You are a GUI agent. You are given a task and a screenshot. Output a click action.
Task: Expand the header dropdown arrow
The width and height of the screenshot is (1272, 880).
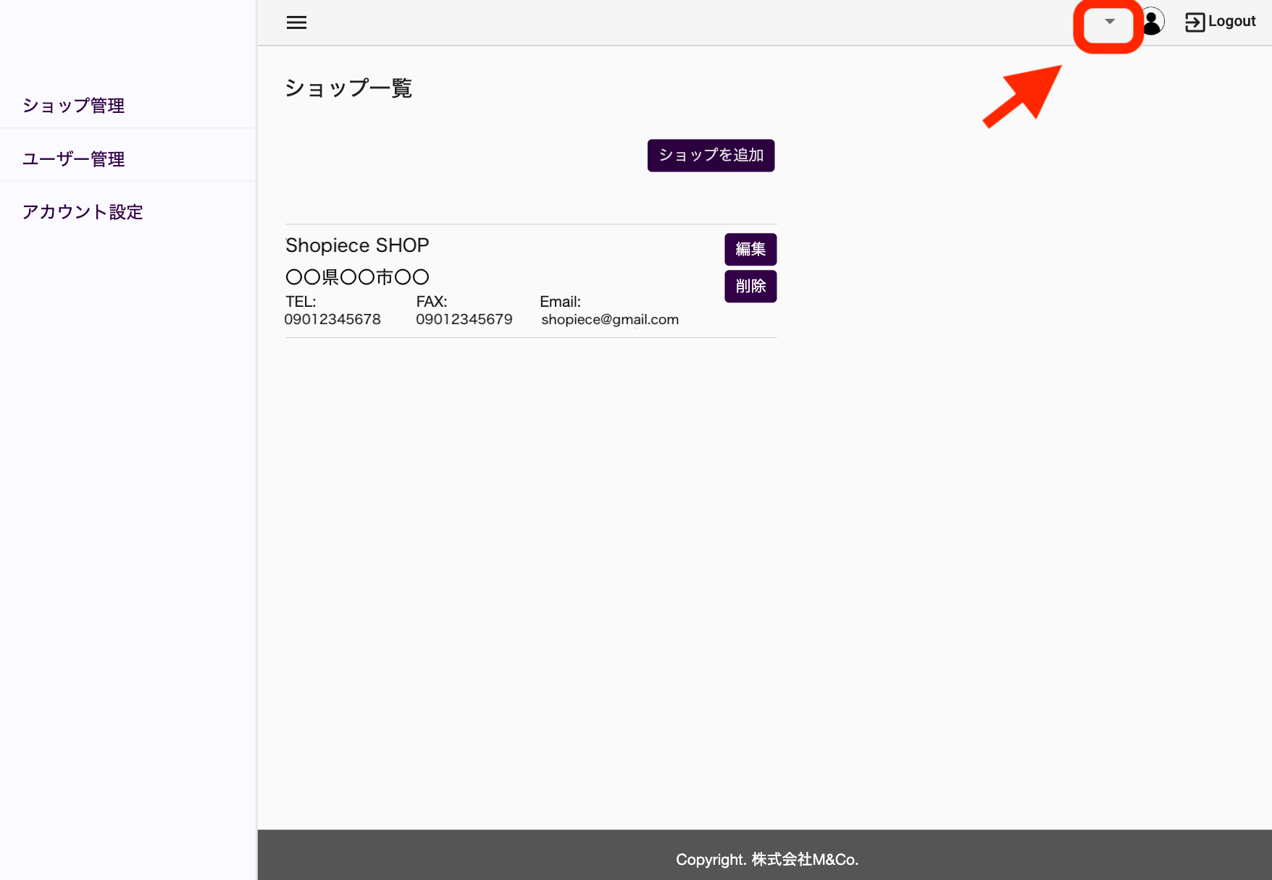[1109, 22]
